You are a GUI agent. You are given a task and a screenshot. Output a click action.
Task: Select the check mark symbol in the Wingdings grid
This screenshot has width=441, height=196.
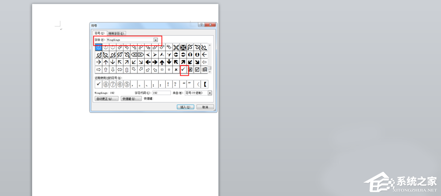click(x=183, y=69)
